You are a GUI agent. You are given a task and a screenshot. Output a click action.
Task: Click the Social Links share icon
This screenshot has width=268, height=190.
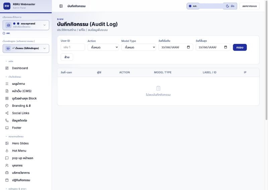7,113
